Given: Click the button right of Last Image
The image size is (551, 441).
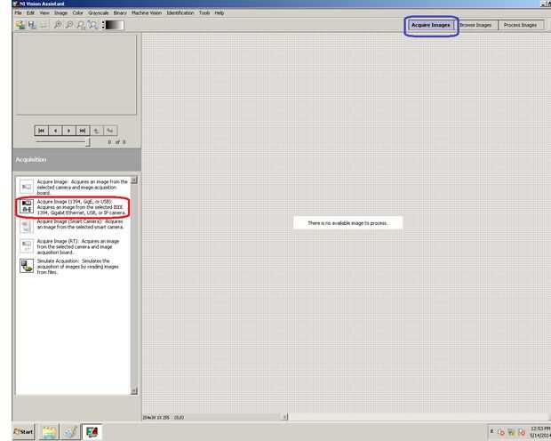Looking at the screenshot, I should [96, 131].
